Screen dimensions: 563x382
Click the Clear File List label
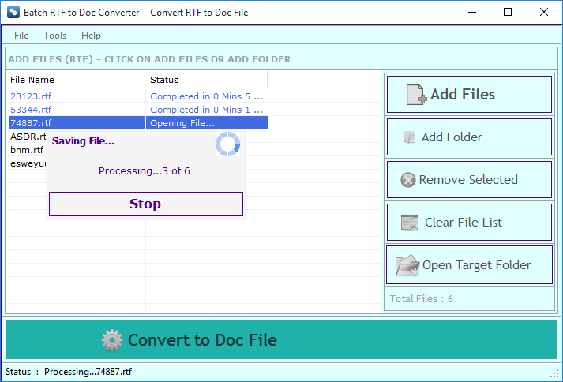coord(464,223)
